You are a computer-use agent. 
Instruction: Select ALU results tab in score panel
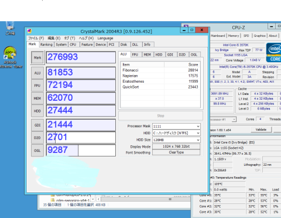pos(124,54)
